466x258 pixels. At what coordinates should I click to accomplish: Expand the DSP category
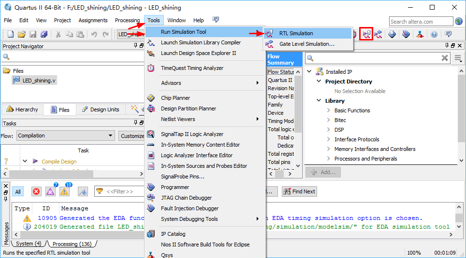click(x=328, y=130)
